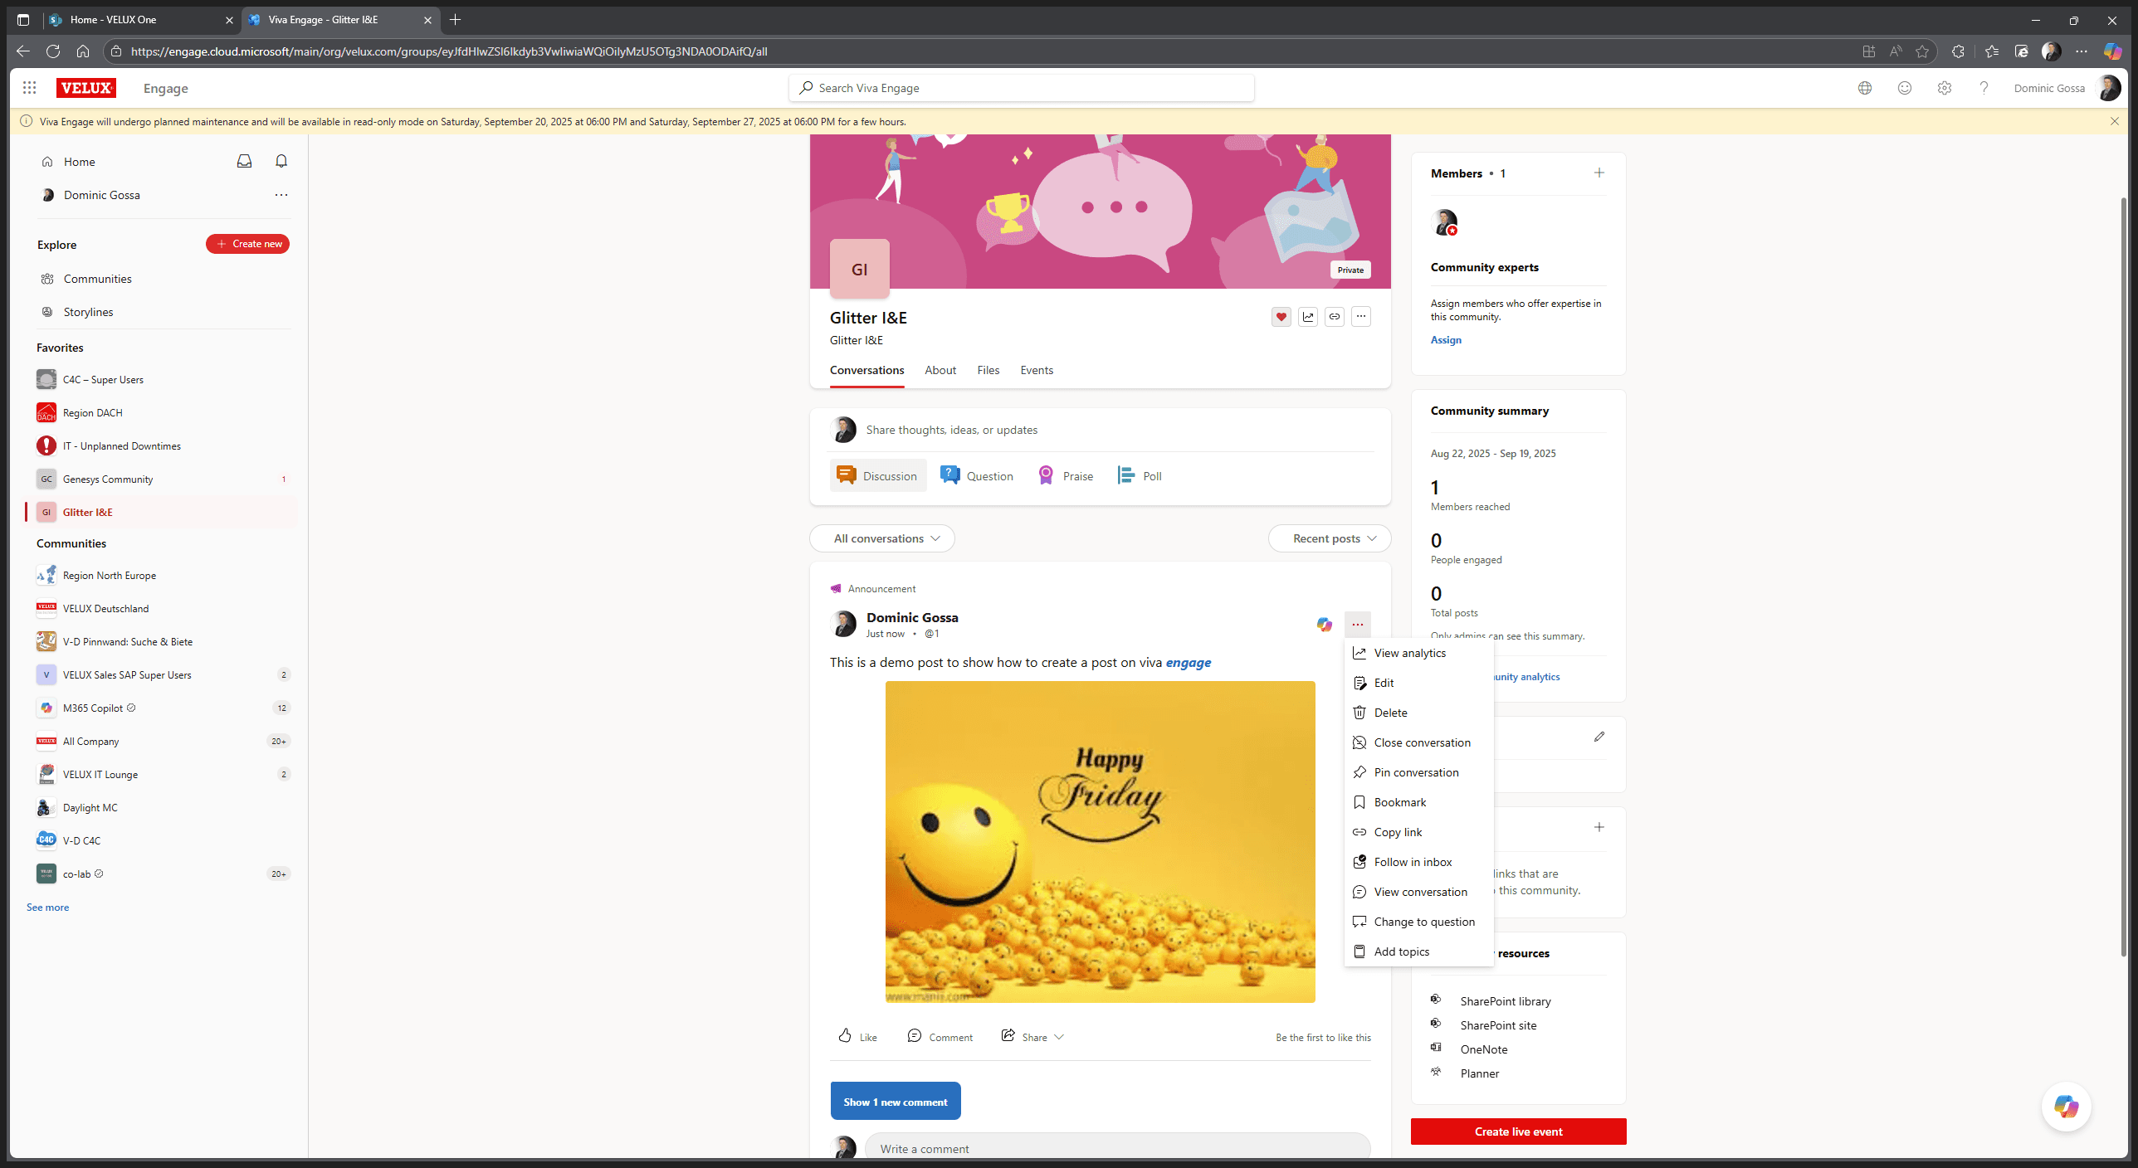The width and height of the screenshot is (2138, 1168).
Task: Switch to the About tab
Action: [940, 370]
